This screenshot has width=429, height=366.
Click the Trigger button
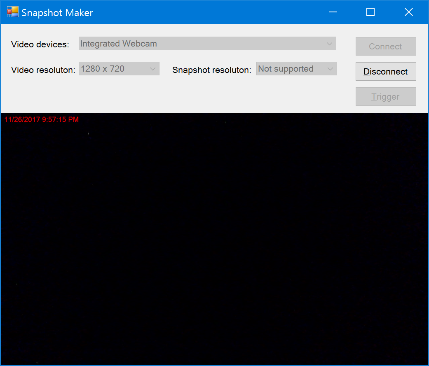(x=385, y=96)
